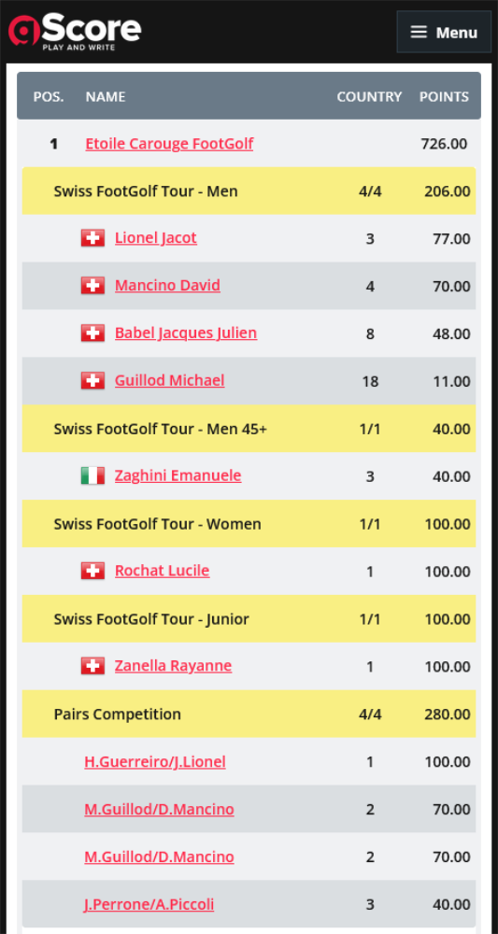Open Rochat Lucile player link
The width and height of the screenshot is (498, 934).
tap(162, 571)
